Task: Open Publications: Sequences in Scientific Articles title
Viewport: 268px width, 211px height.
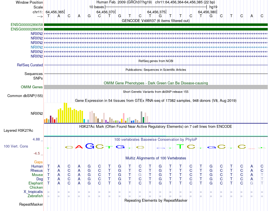Action: (156, 70)
